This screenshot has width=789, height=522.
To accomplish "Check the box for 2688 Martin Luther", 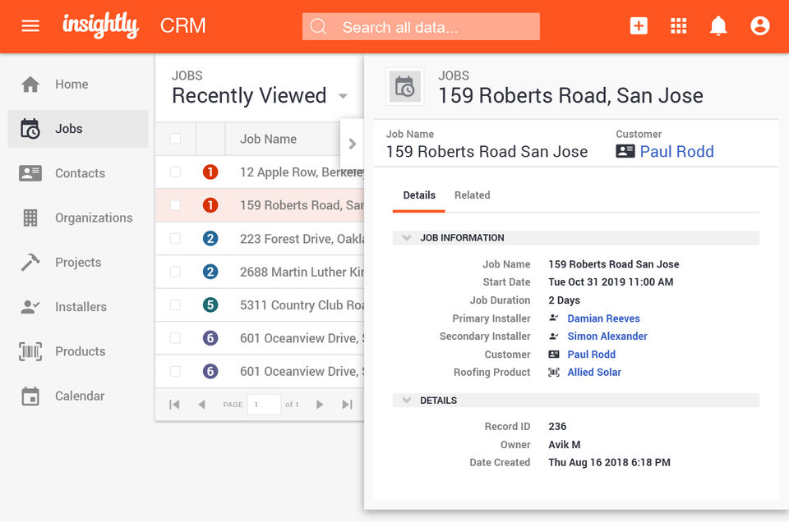I will (x=175, y=272).
